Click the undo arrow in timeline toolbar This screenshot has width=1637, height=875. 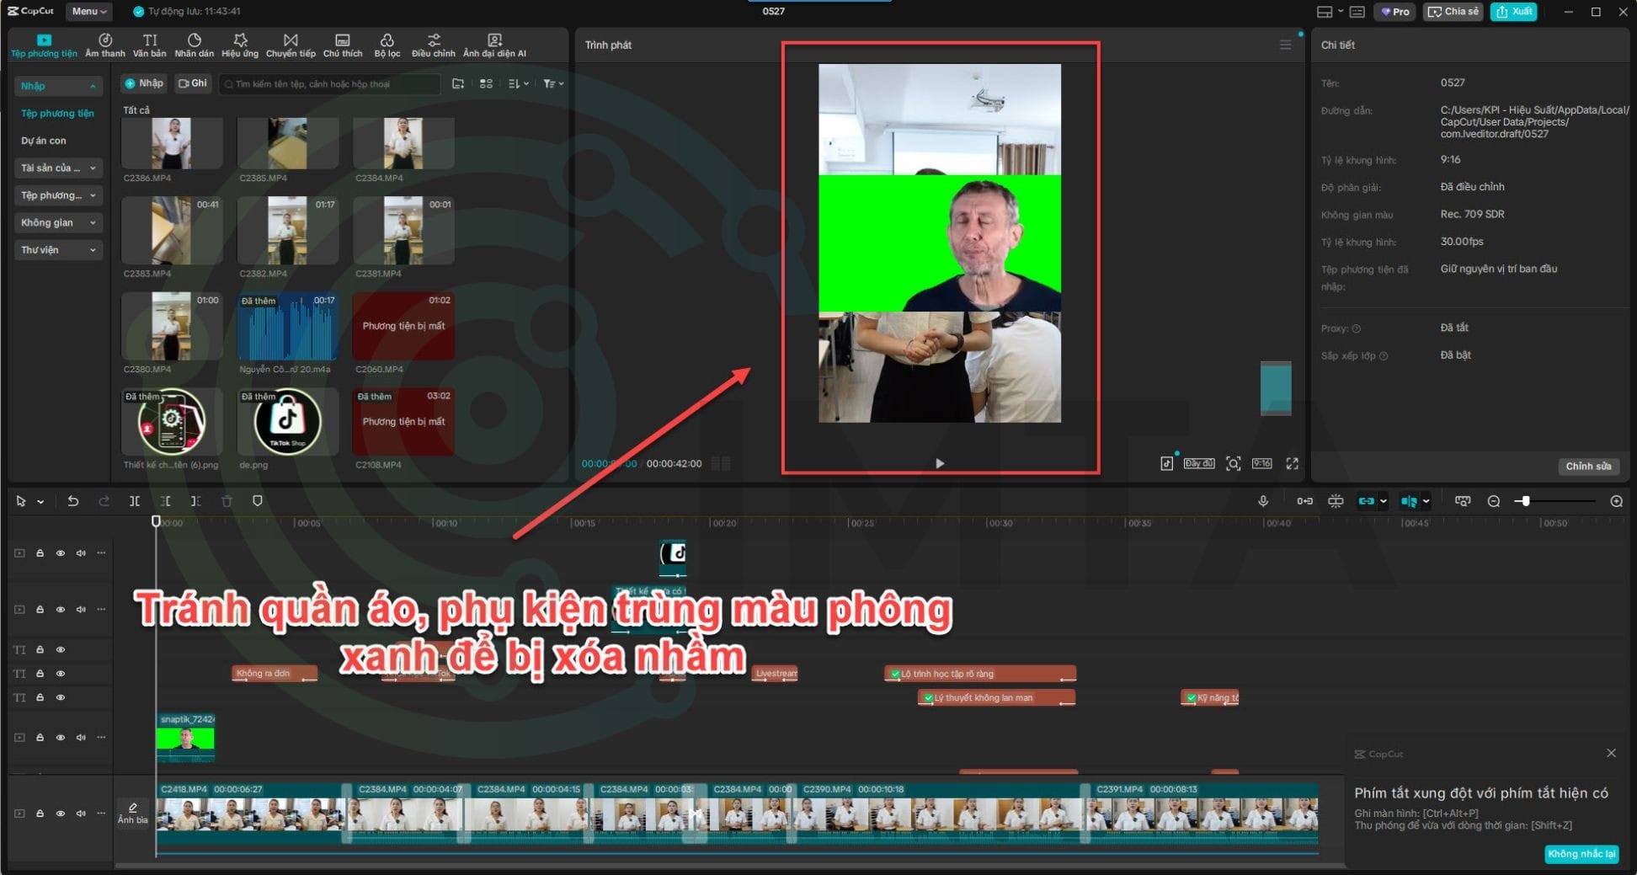click(x=73, y=501)
